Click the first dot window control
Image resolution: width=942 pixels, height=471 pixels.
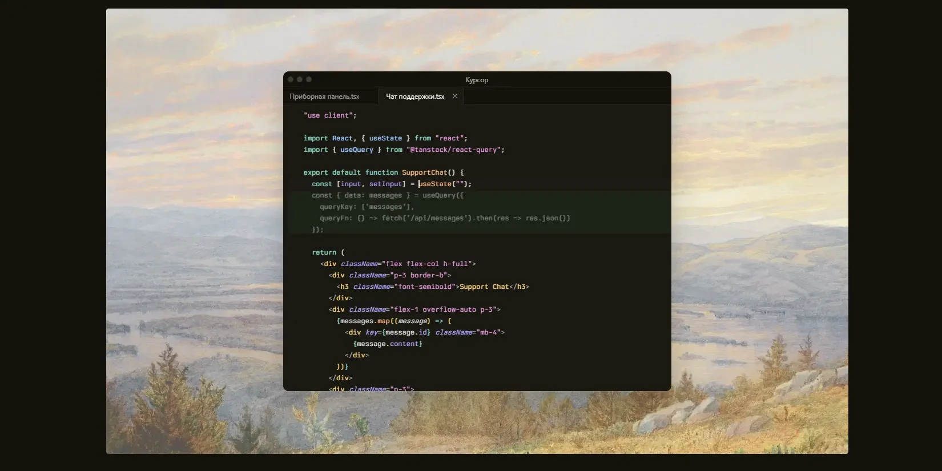point(291,79)
